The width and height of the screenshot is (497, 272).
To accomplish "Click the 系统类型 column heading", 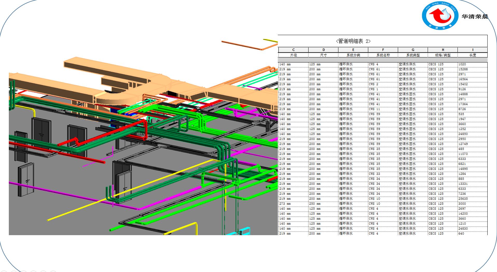I will pos(413,55).
